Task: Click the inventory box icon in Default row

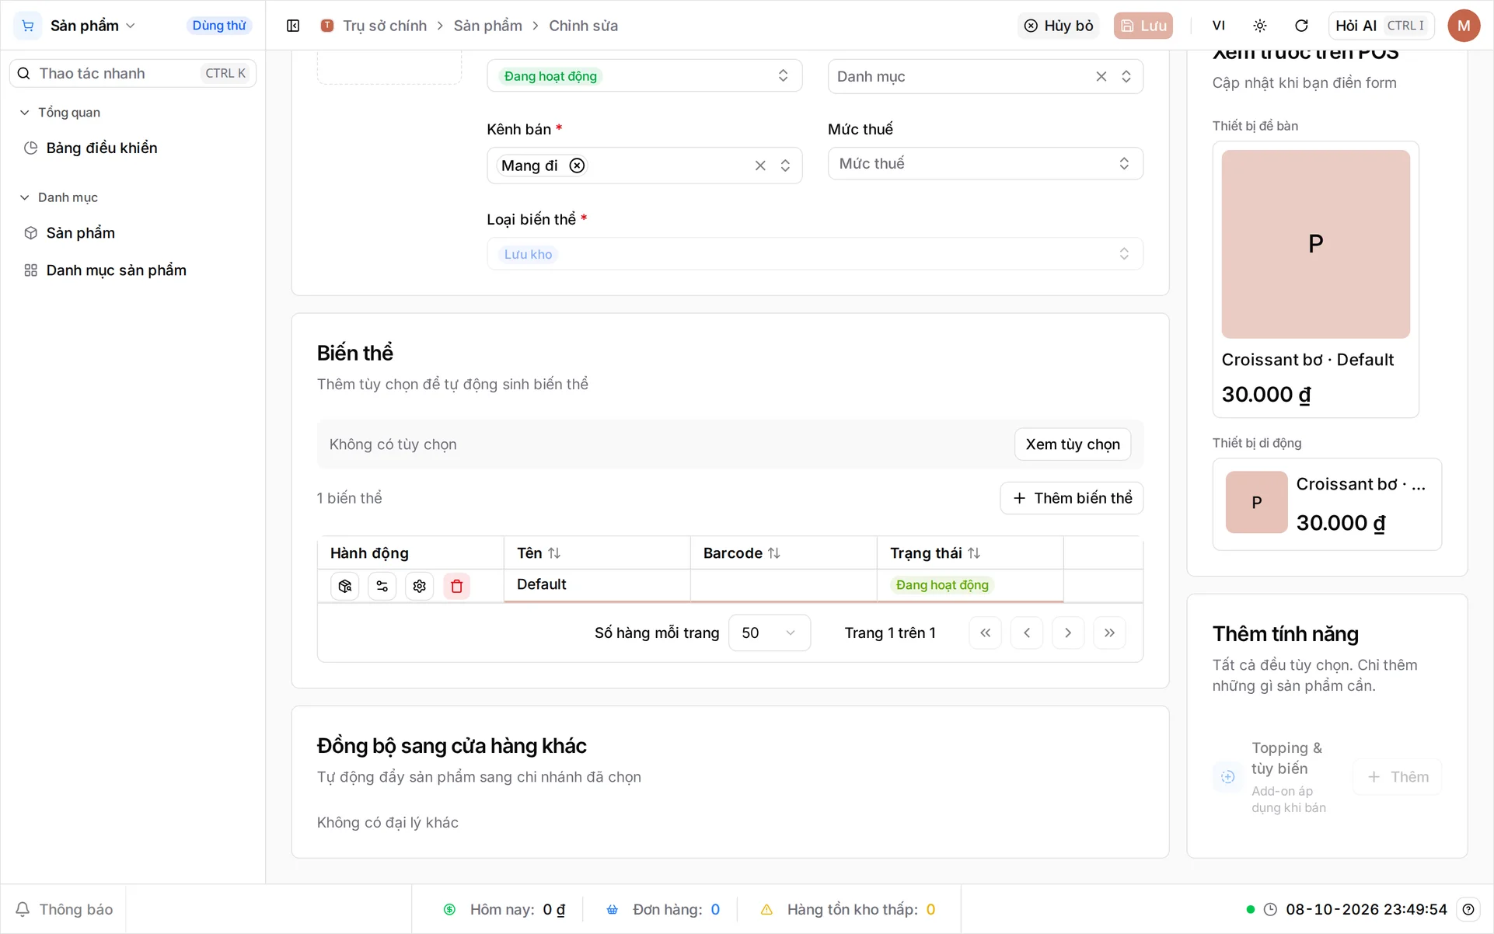Action: click(345, 586)
